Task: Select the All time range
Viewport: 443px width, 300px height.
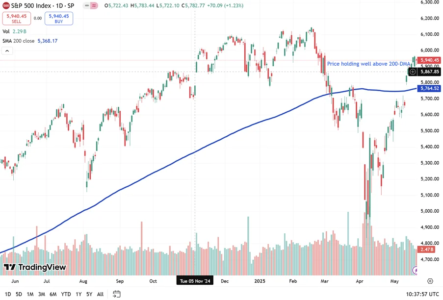Action: (100, 294)
